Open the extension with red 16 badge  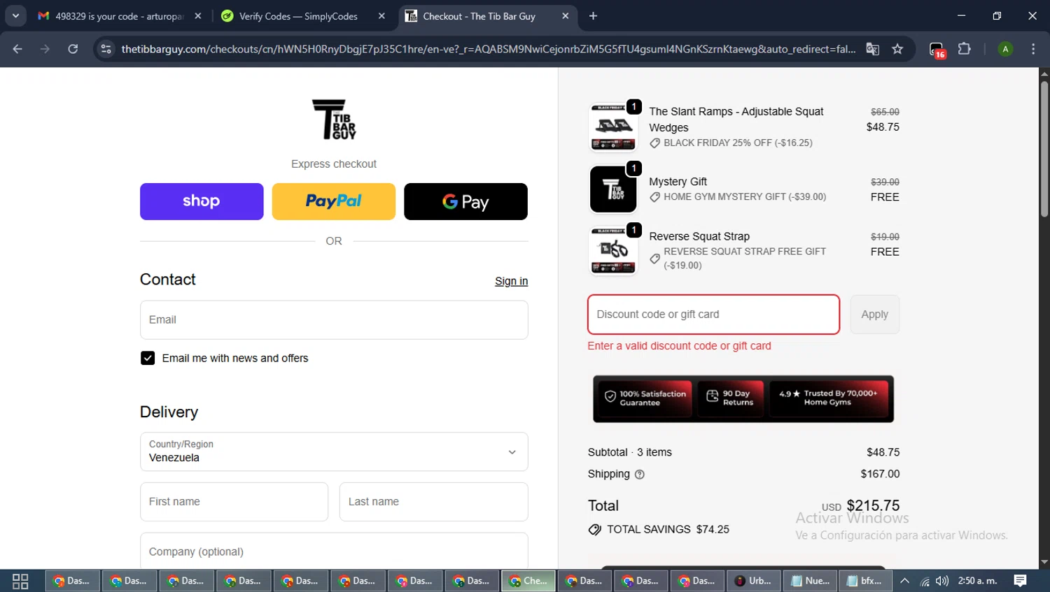pyautogui.click(x=937, y=50)
